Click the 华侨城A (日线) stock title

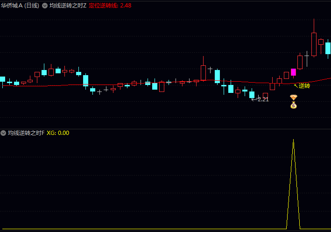click(20, 6)
